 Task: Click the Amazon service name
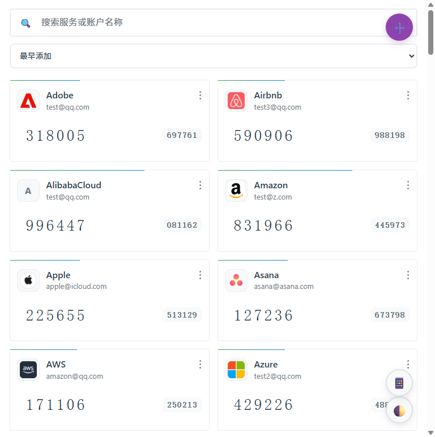click(271, 185)
